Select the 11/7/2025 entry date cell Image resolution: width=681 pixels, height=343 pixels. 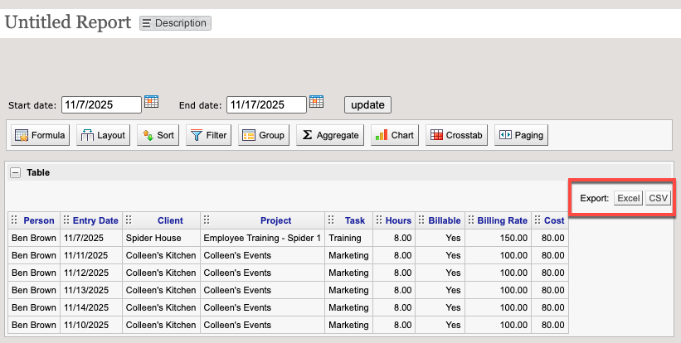[91, 238]
